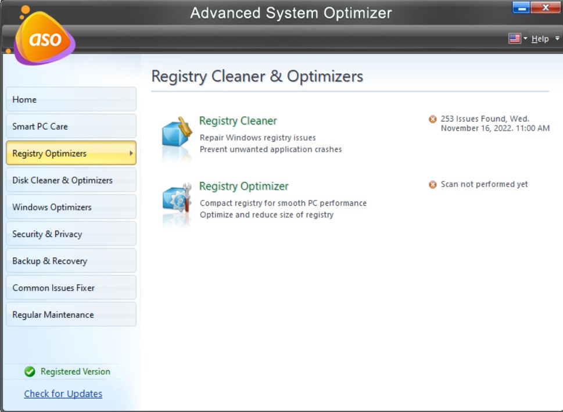This screenshot has height=412, width=563.
Task: Open the Regular Maintenance section
Action: (71, 314)
